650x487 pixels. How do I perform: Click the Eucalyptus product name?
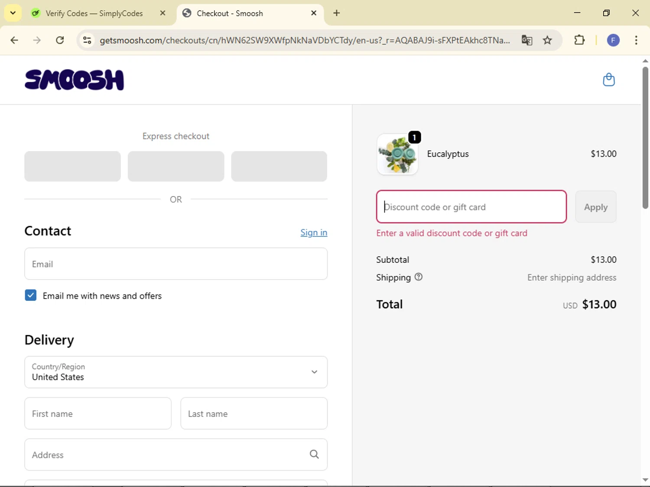[x=448, y=154]
